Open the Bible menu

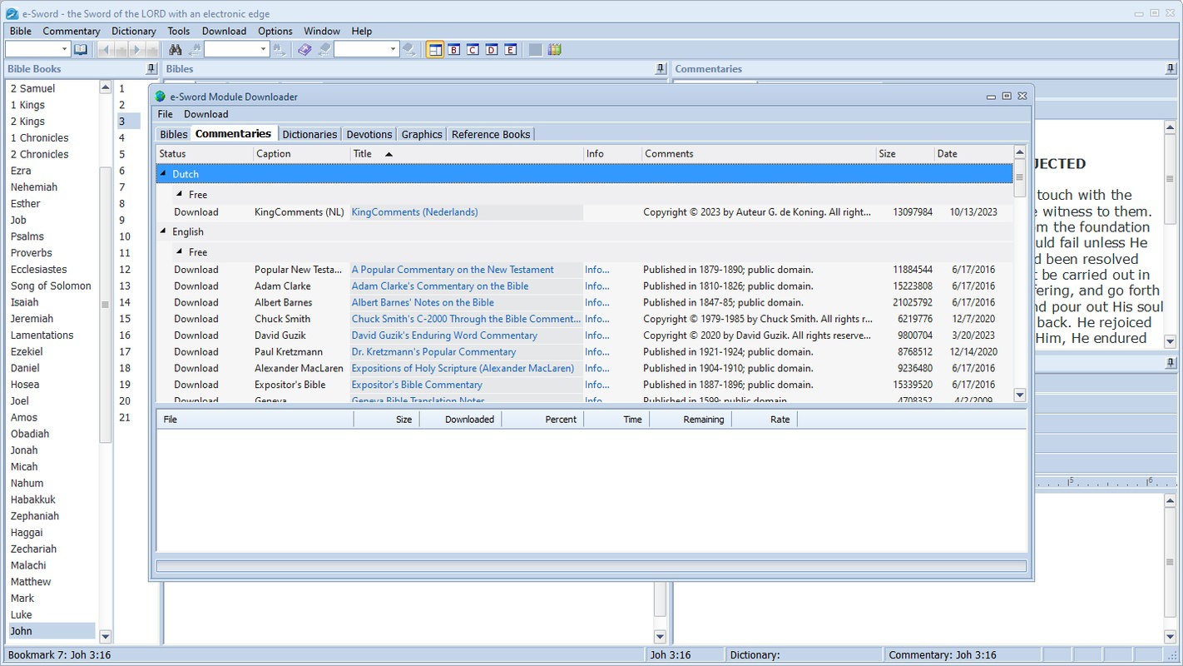(21, 31)
